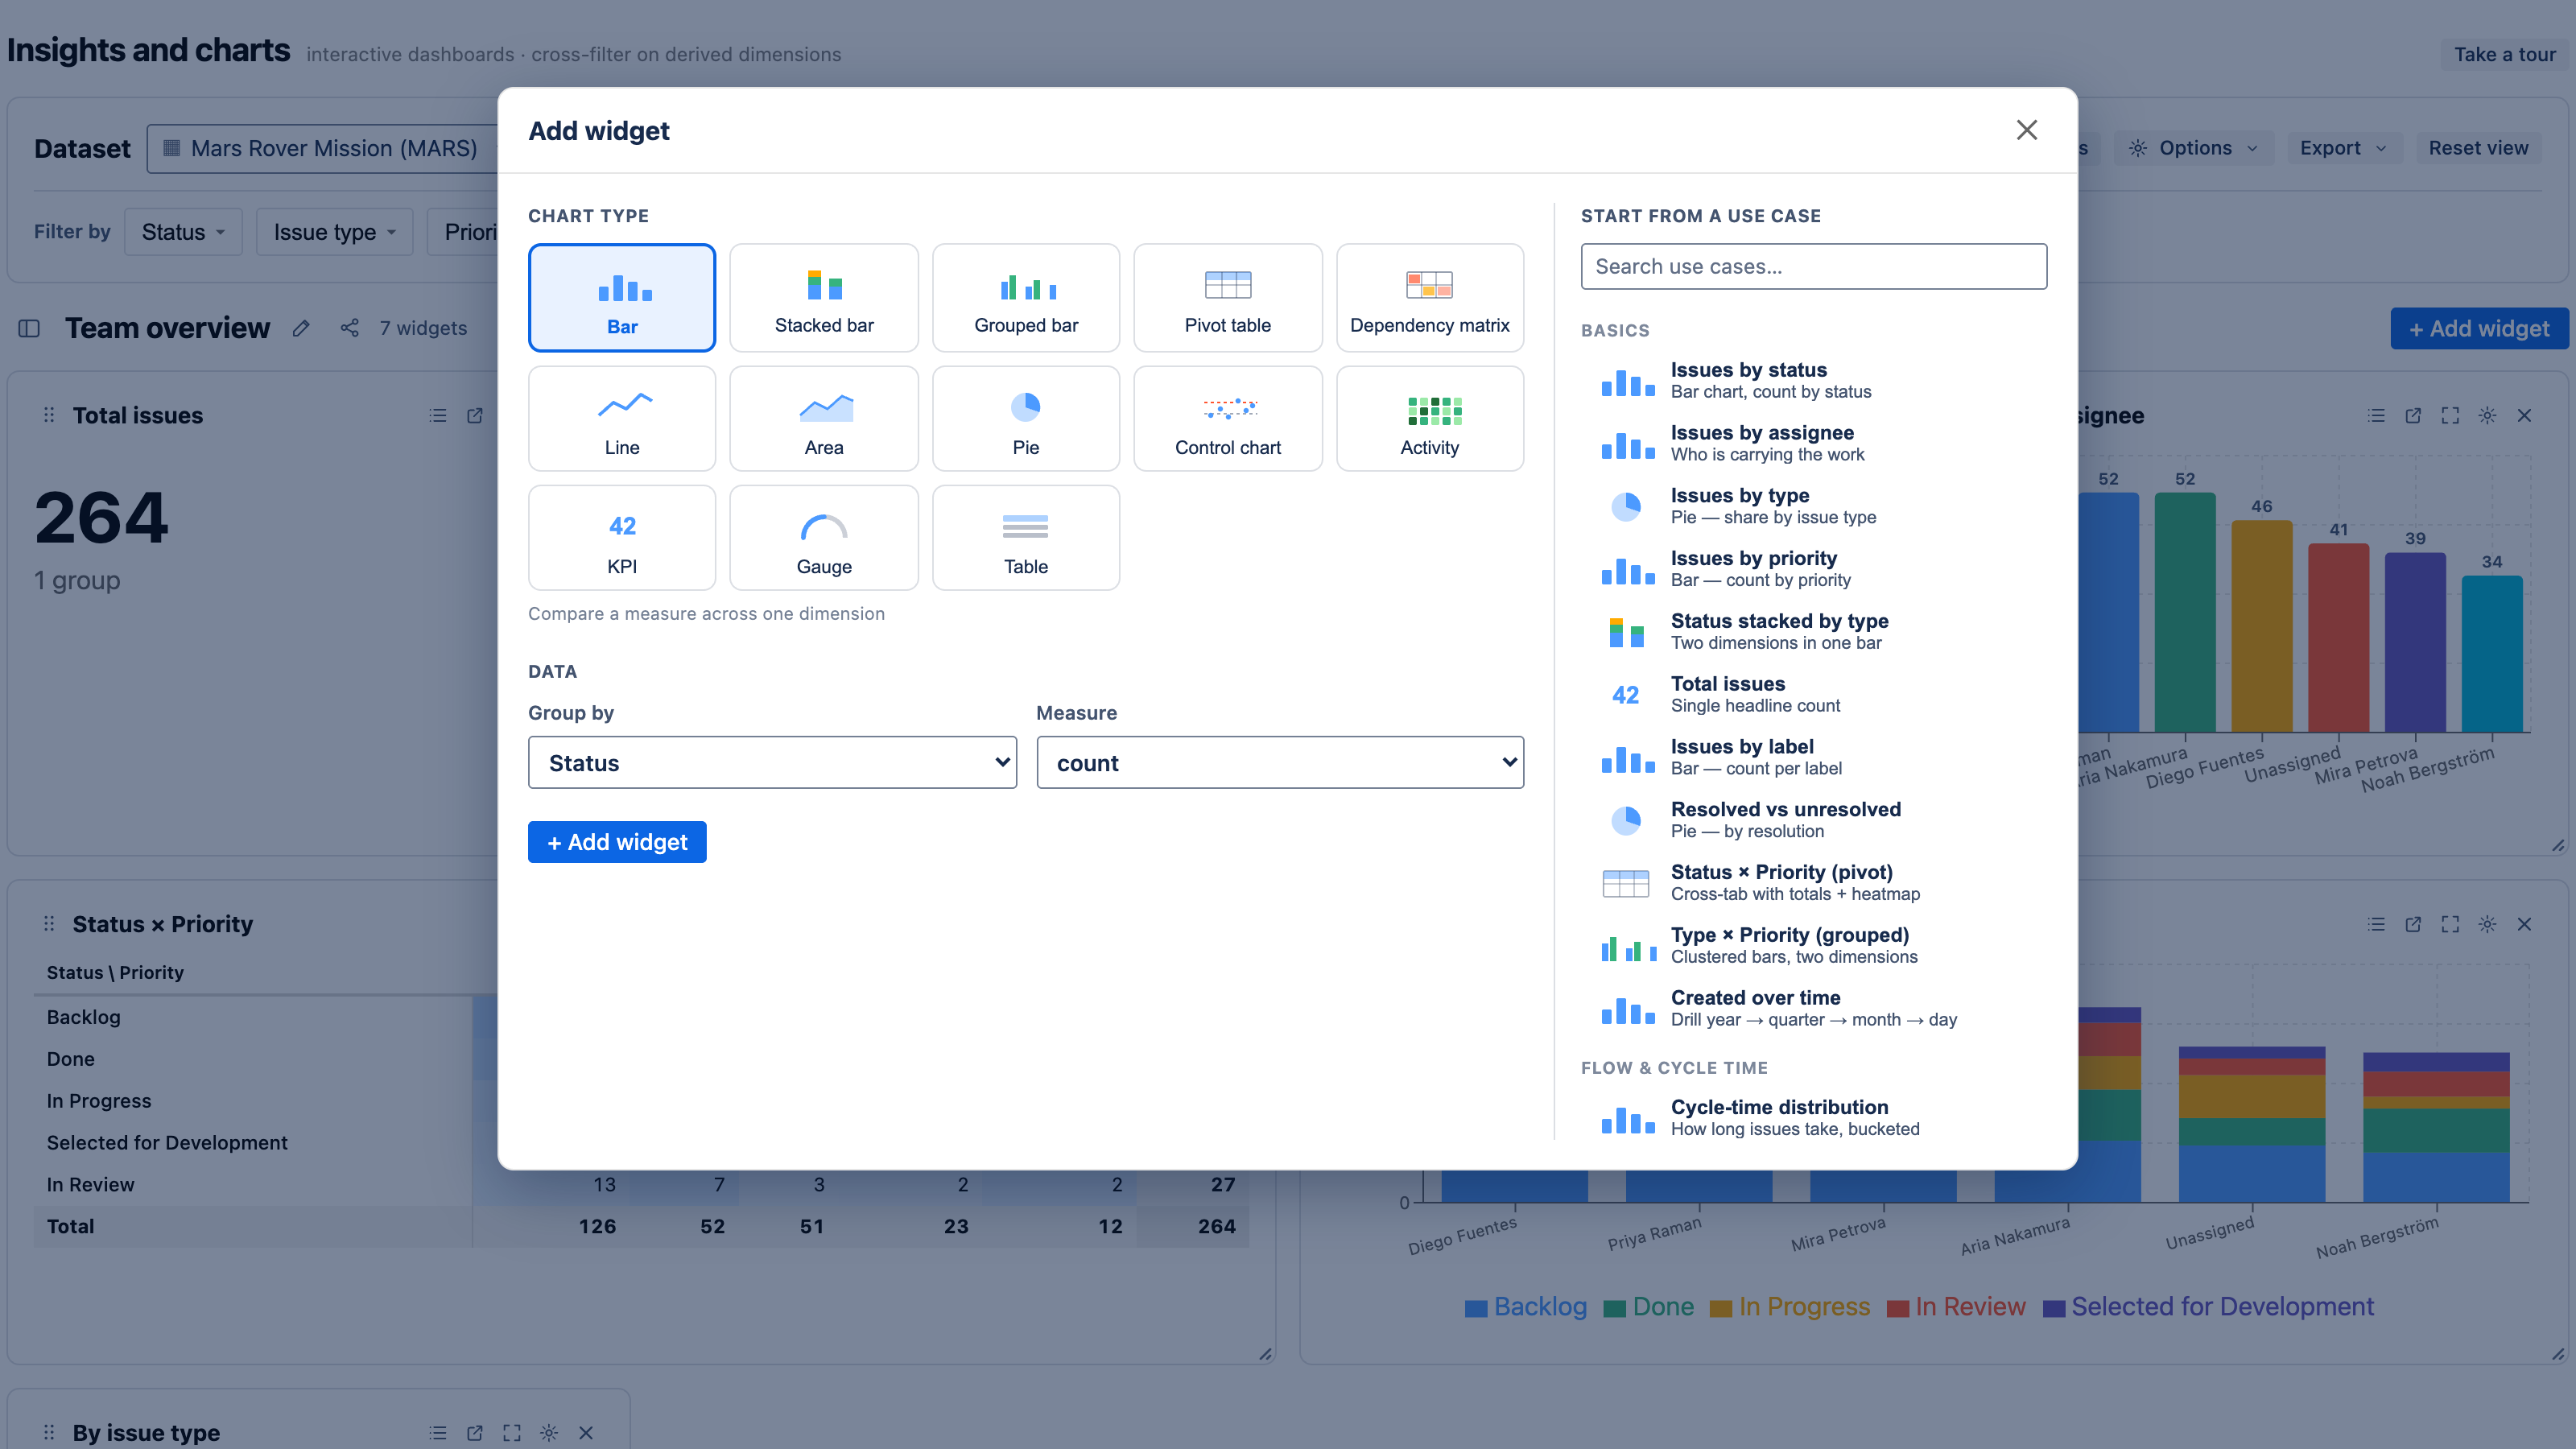This screenshot has height=1449, width=2576.
Task: Click the Reset view button
Action: pos(2478,148)
